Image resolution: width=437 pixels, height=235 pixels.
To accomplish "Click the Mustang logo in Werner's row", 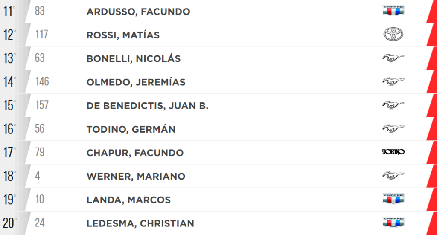I will [x=393, y=176].
